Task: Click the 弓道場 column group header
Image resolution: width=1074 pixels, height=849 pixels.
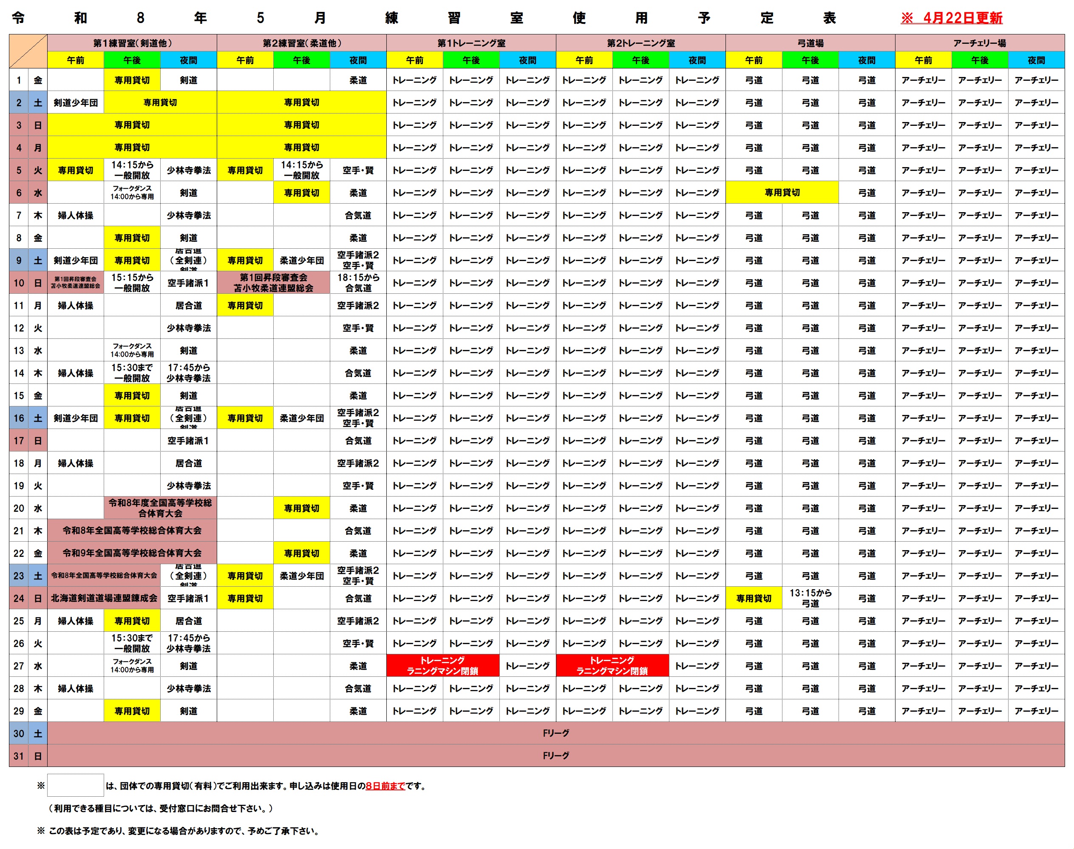Action: (x=810, y=43)
